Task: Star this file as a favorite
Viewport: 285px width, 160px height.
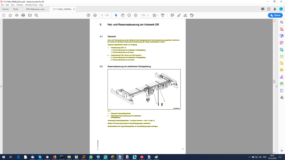Action: 10,15
